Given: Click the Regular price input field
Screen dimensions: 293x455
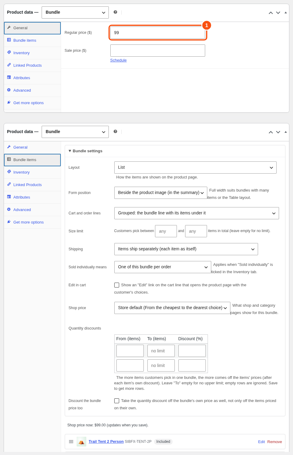Looking at the screenshot, I should pos(158,33).
